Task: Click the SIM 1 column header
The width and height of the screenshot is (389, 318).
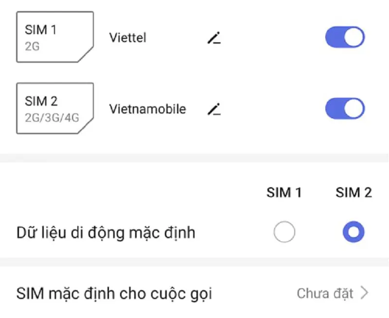Action: click(x=284, y=193)
